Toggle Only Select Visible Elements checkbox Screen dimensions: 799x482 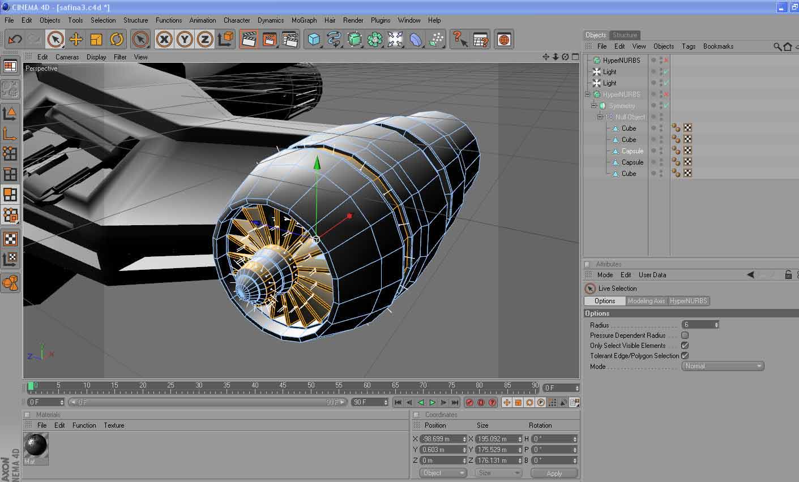pos(685,345)
